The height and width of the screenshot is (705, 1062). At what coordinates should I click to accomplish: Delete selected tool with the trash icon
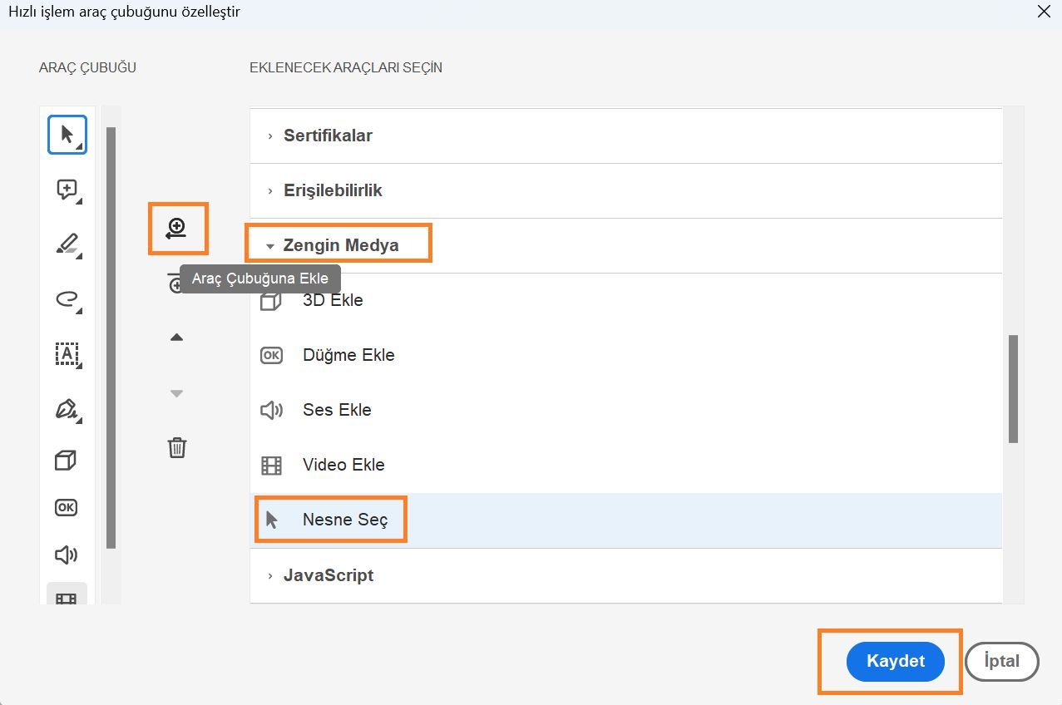(177, 447)
